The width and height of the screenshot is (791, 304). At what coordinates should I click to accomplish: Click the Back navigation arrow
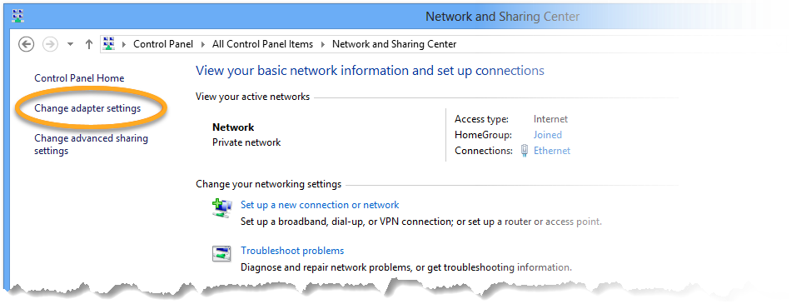point(27,44)
